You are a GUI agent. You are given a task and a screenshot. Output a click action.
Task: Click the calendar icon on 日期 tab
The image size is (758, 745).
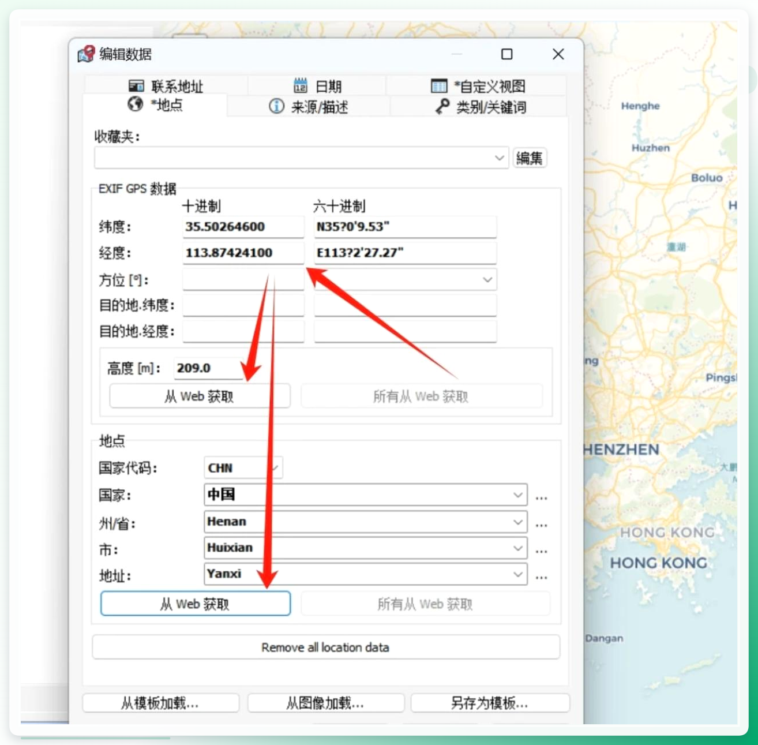click(301, 86)
